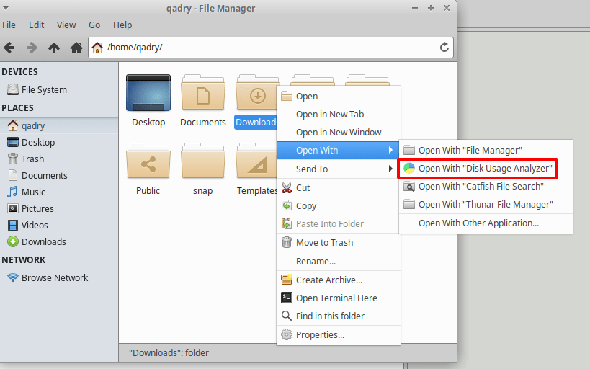Image resolution: width=590 pixels, height=369 pixels.
Task: Open Properties... from context menu
Action: tap(339, 334)
